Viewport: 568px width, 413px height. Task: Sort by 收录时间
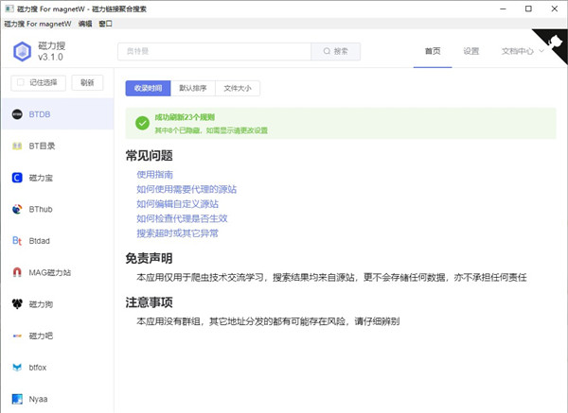click(x=148, y=88)
